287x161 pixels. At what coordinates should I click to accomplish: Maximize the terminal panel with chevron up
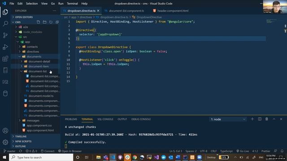coord(274,119)
